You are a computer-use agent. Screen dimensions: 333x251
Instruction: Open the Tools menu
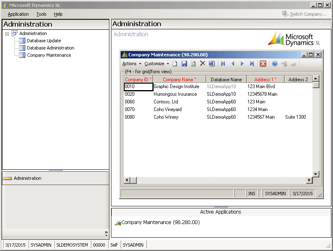pyautogui.click(x=41, y=14)
